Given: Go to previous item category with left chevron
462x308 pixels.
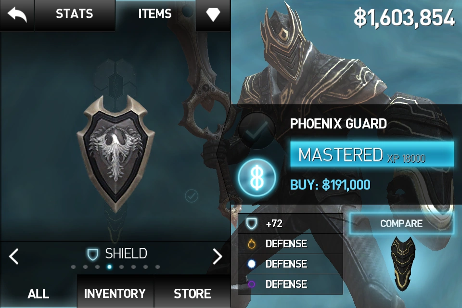Looking at the screenshot, I should pyautogui.click(x=14, y=256).
